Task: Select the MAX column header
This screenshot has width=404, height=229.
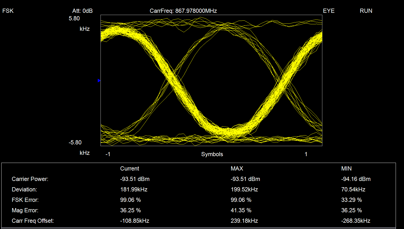Action: point(237,169)
